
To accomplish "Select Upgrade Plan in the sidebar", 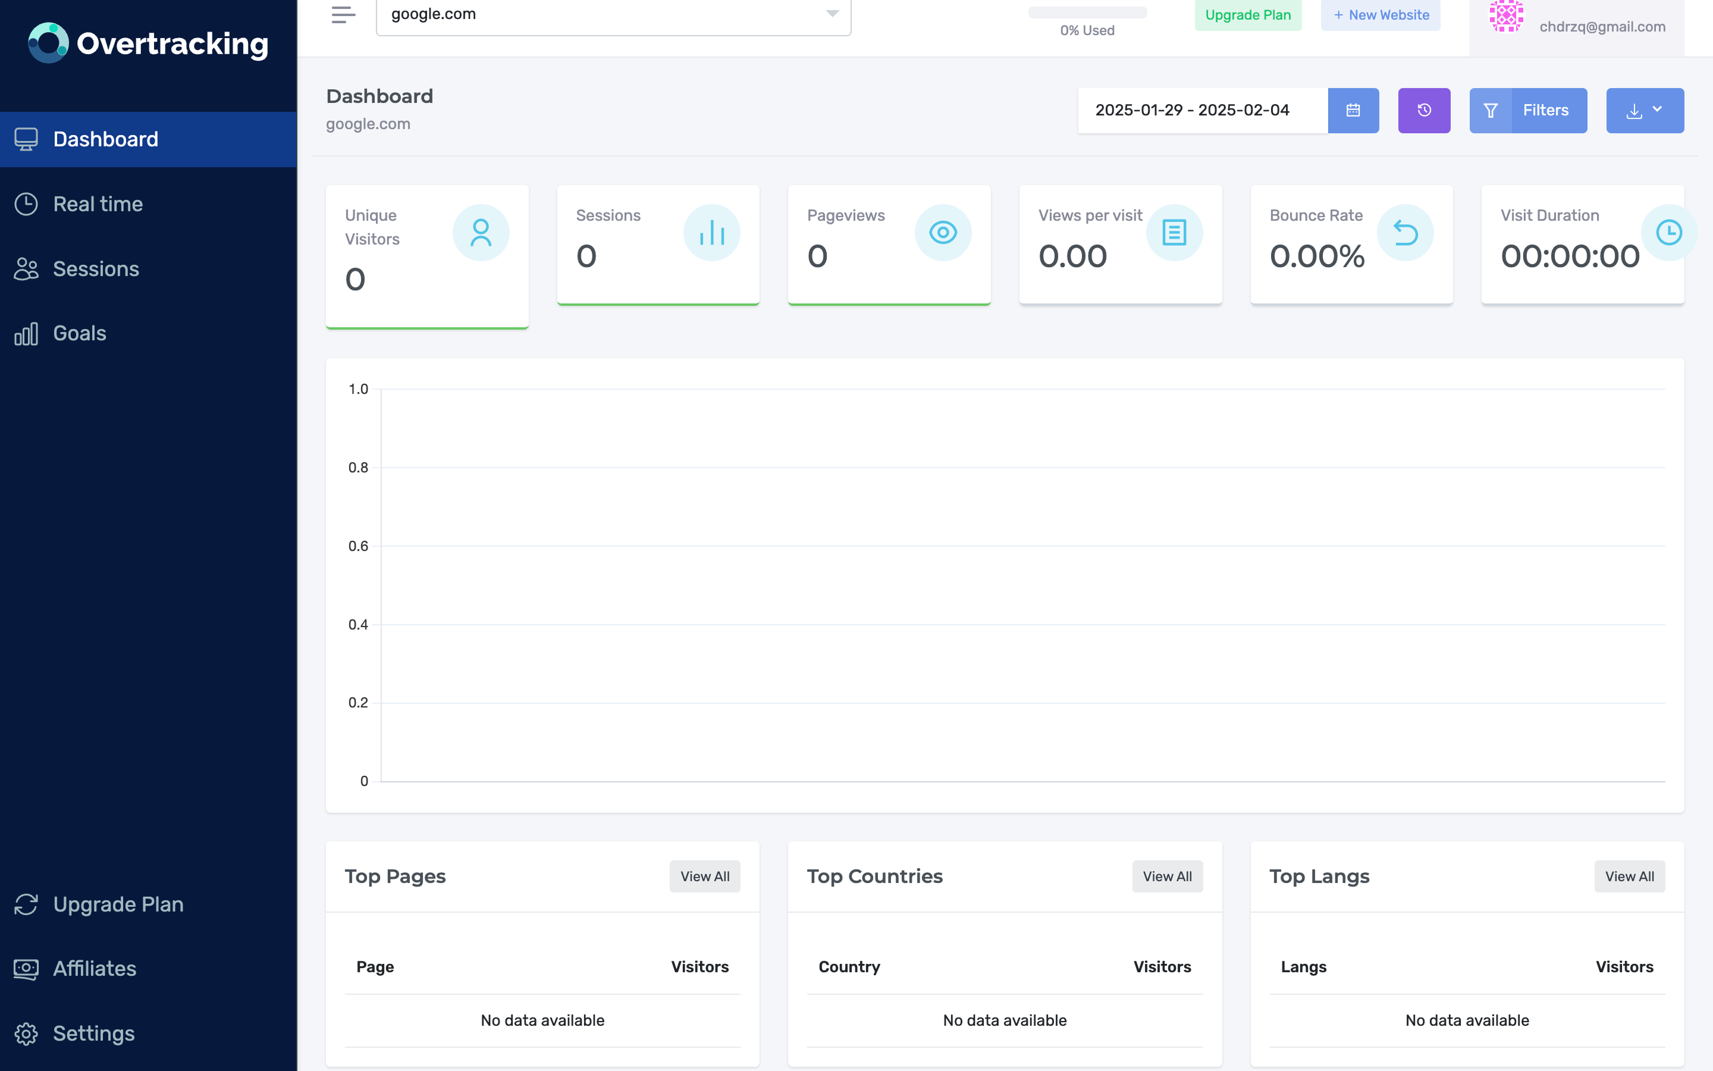I will (x=118, y=904).
